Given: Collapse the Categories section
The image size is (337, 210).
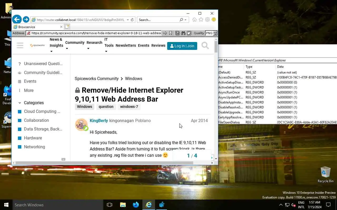Looking at the screenshot, I should [19, 103].
